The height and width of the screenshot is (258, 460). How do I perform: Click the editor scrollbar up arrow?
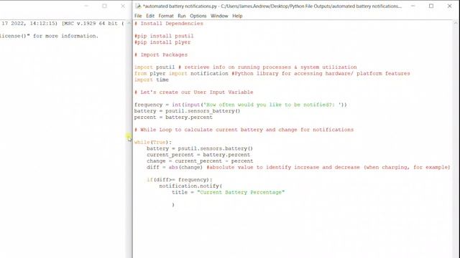point(456,23)
